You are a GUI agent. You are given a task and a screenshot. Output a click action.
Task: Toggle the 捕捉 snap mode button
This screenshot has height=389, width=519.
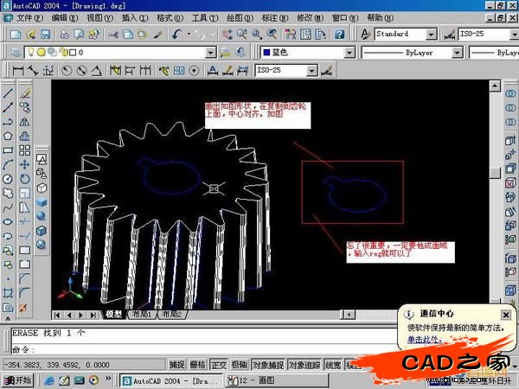(x=176, y=365)
